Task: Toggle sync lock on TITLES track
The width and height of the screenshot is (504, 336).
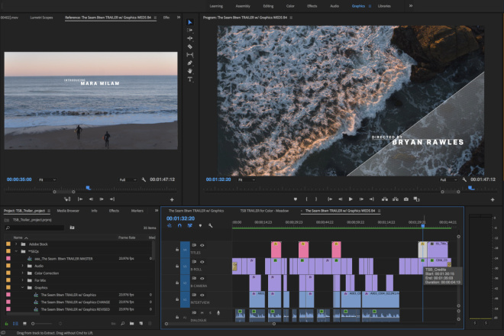Action: tap(194, 245)
